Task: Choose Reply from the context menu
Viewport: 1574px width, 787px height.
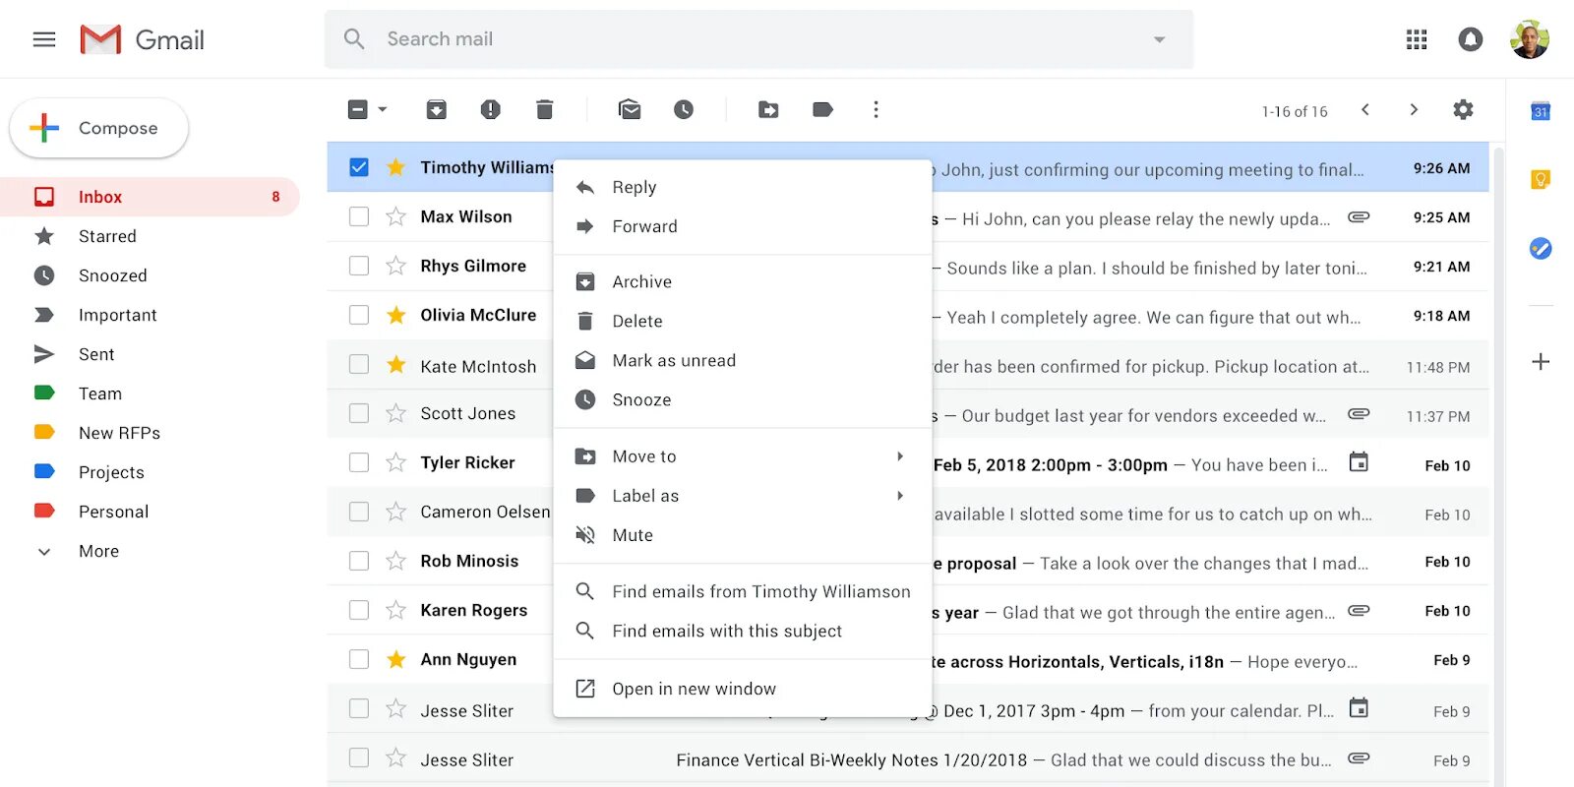Action: click(743, 187)
